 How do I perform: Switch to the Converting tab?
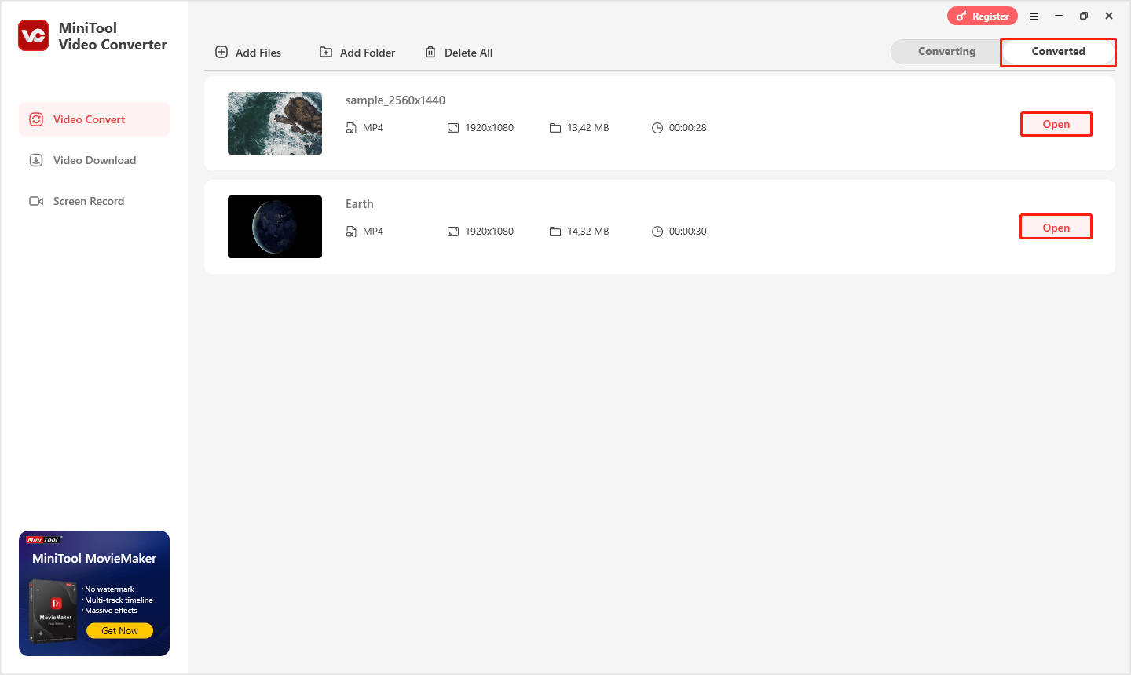947,51
